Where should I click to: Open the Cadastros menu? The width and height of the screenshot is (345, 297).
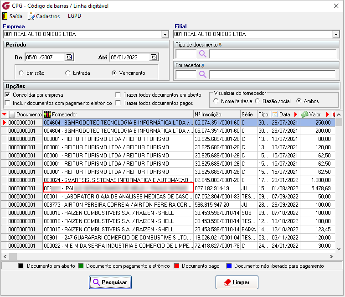(x=48, y=16)
